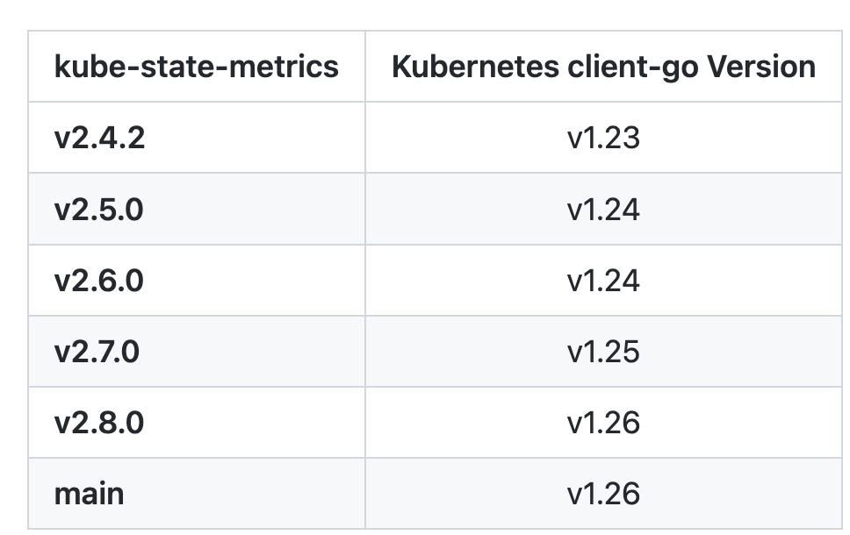Image resolution: width=850 pixels, height=535 pixels.
Task: Click the kube-state-metrics column header
Action: coord(196,67)
